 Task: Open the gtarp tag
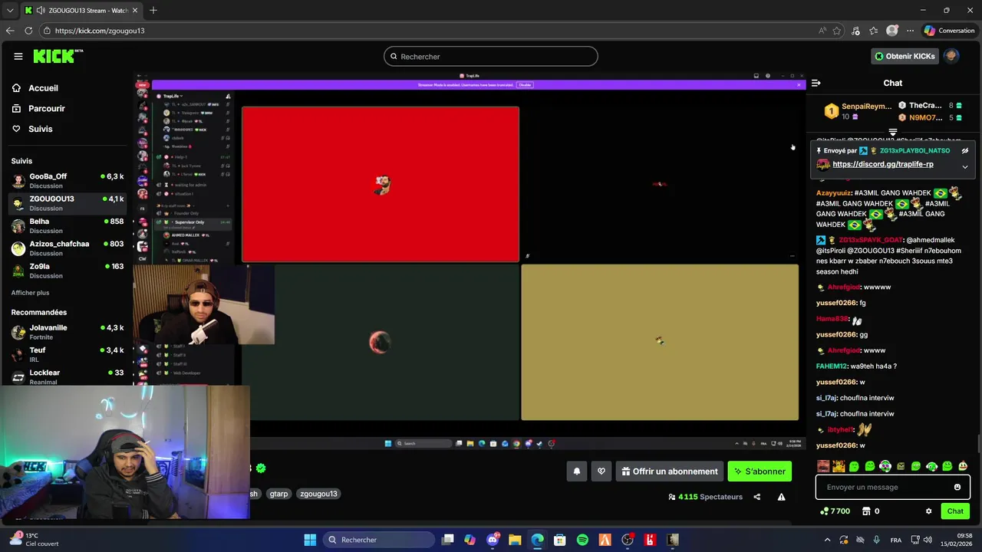click(278, 494)
